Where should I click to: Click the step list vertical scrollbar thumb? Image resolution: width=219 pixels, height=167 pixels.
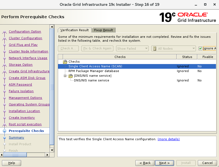[x=52, y=87]
